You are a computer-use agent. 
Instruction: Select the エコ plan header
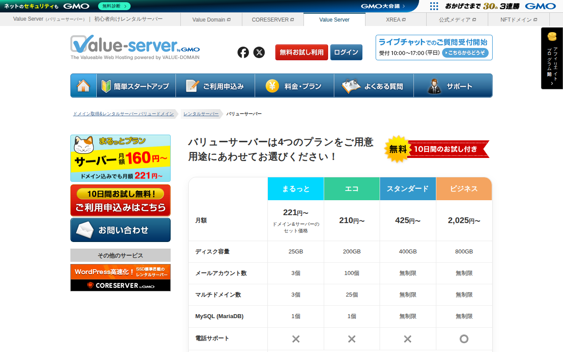(x=352, y=189)
